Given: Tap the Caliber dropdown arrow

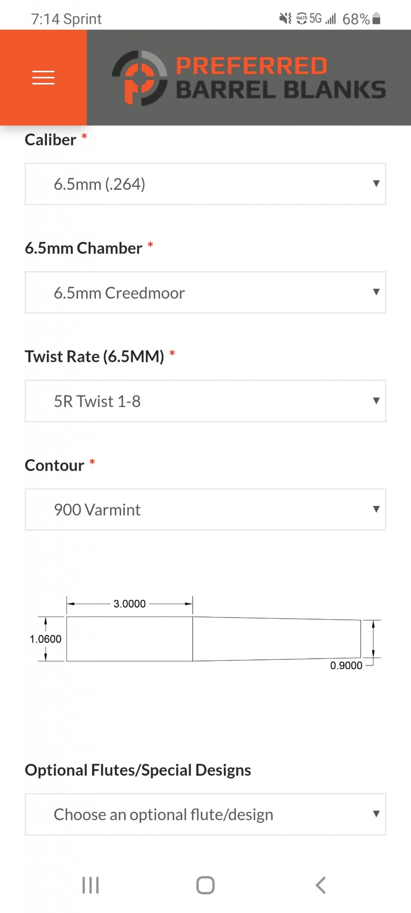Looking at the screenshot, I should 376,184.
